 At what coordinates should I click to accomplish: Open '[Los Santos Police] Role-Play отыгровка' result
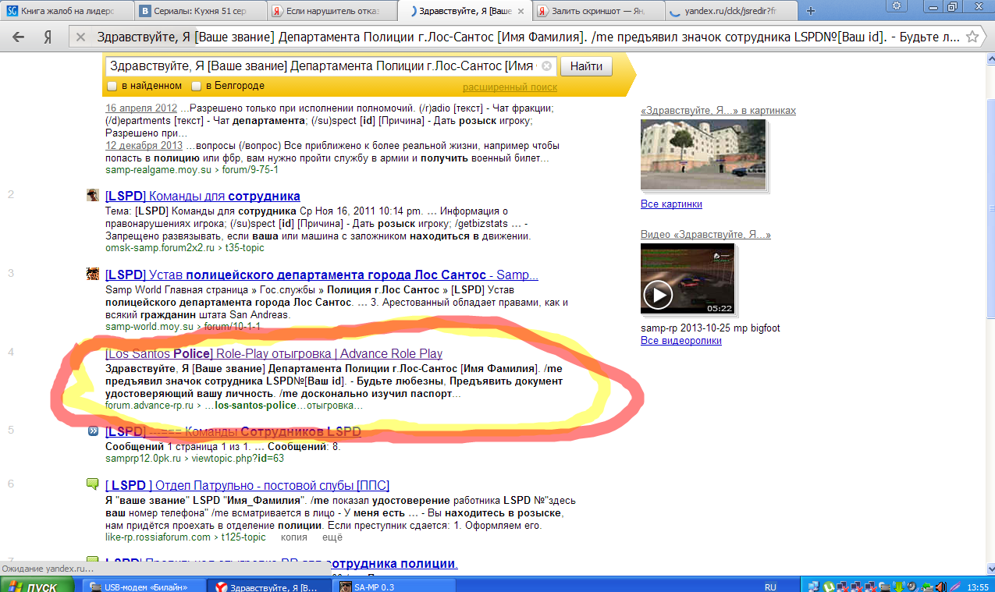tap(274, 353)
